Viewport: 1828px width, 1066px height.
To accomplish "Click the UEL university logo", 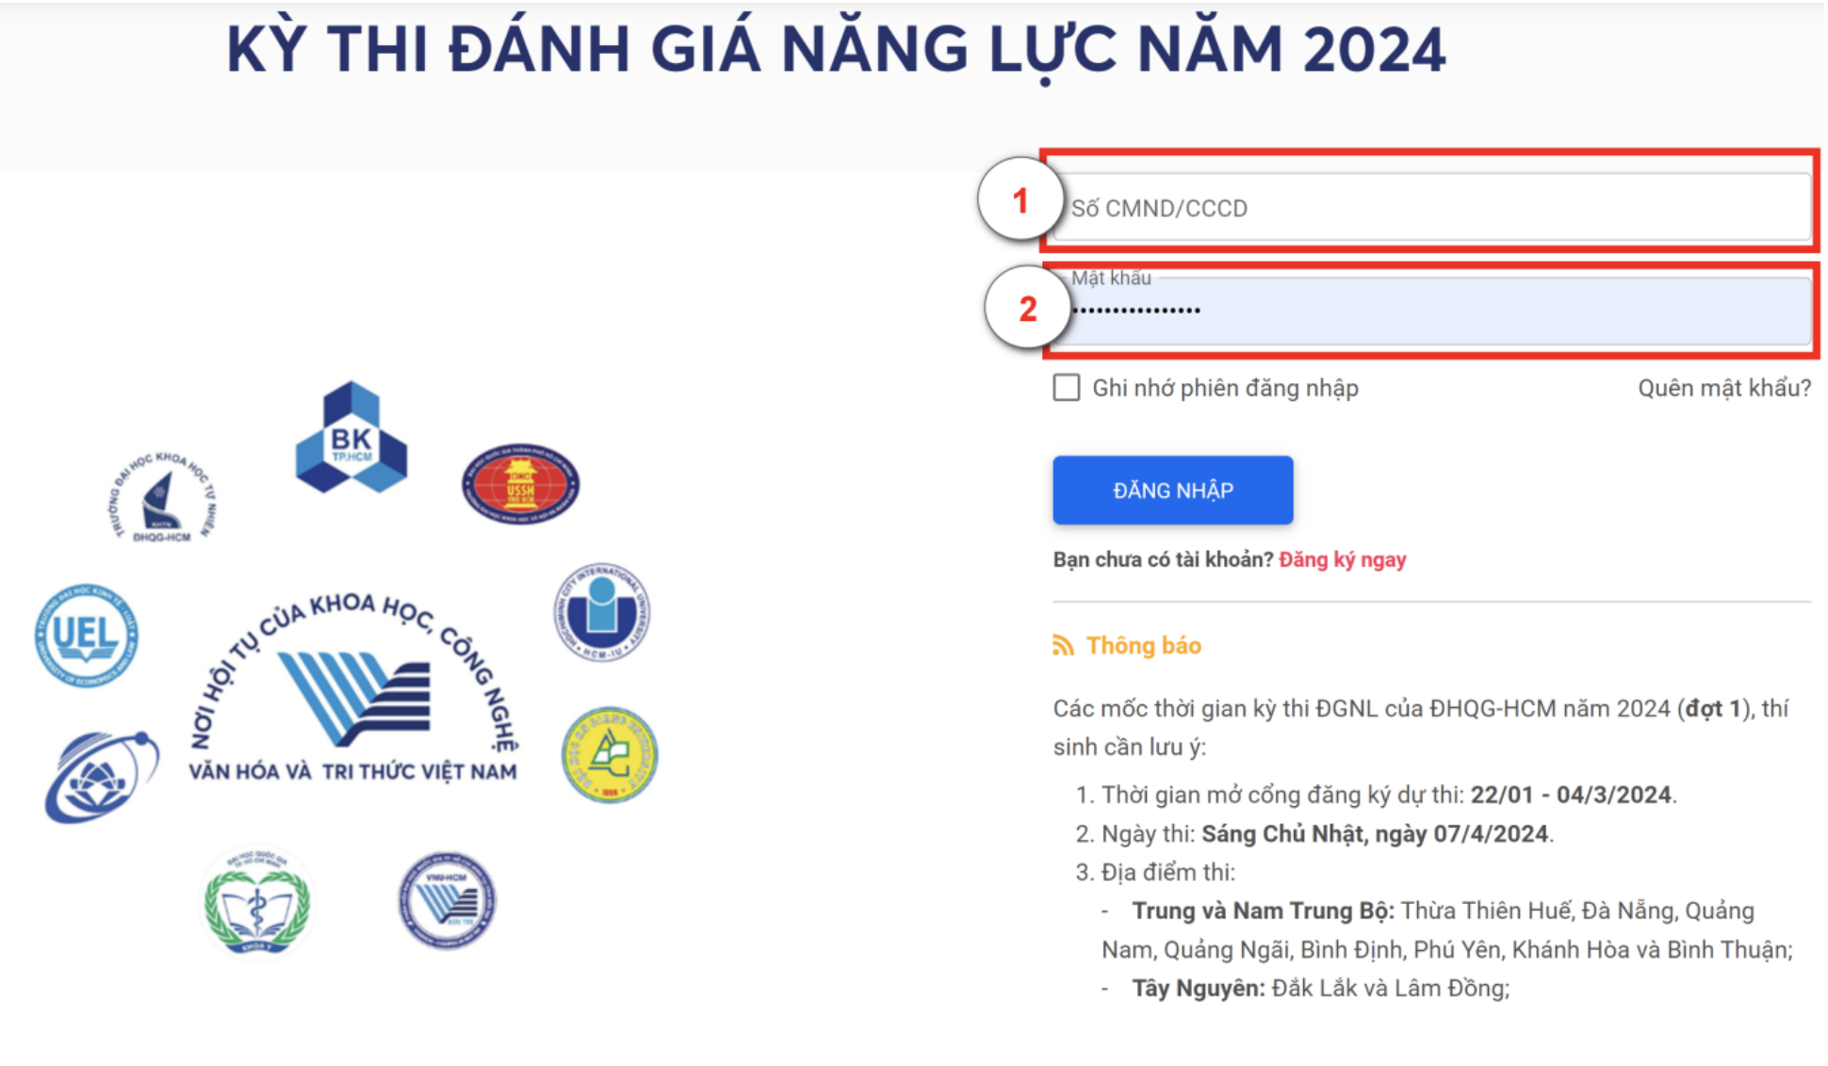I will (x=86, y=636).
